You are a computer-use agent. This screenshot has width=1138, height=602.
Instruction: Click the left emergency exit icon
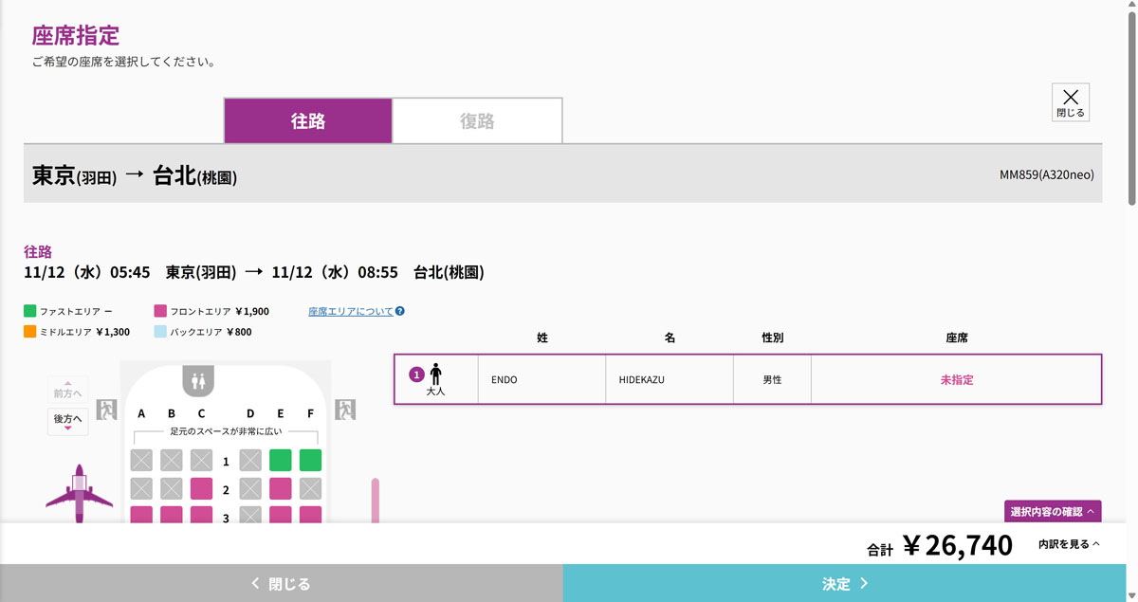(x=106, y=410)
